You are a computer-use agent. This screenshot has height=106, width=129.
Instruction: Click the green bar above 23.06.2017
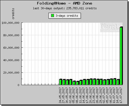click(94, 82)
